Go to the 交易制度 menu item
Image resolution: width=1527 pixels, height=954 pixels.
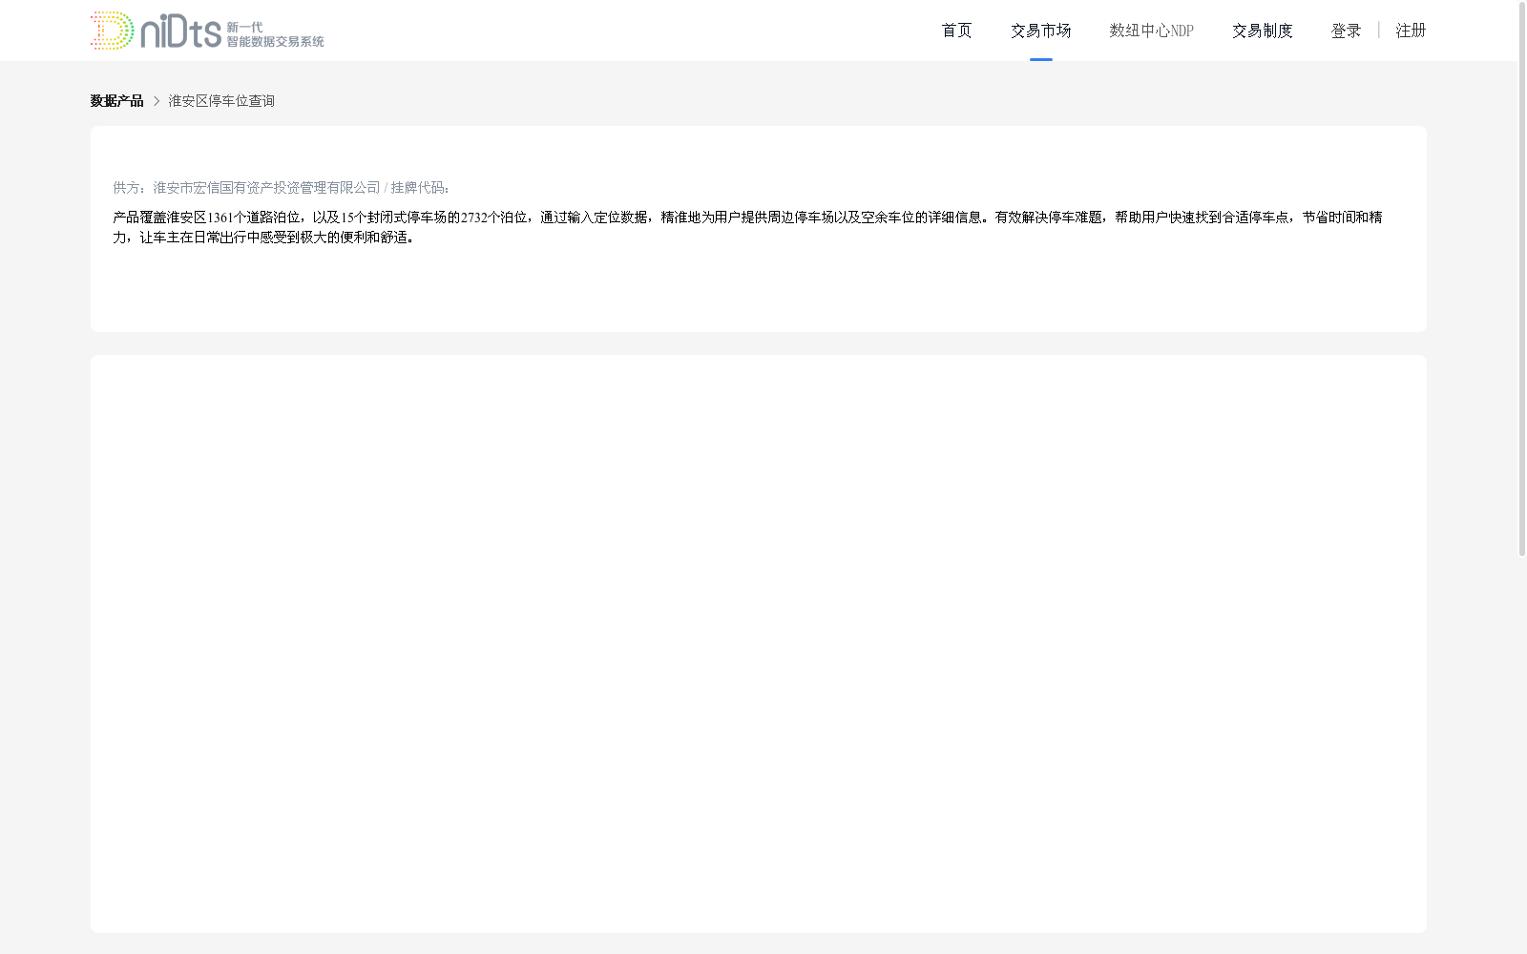1262,31
